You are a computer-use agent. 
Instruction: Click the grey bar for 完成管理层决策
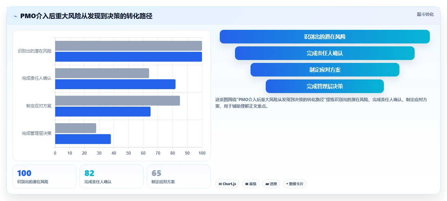point(75,128)
